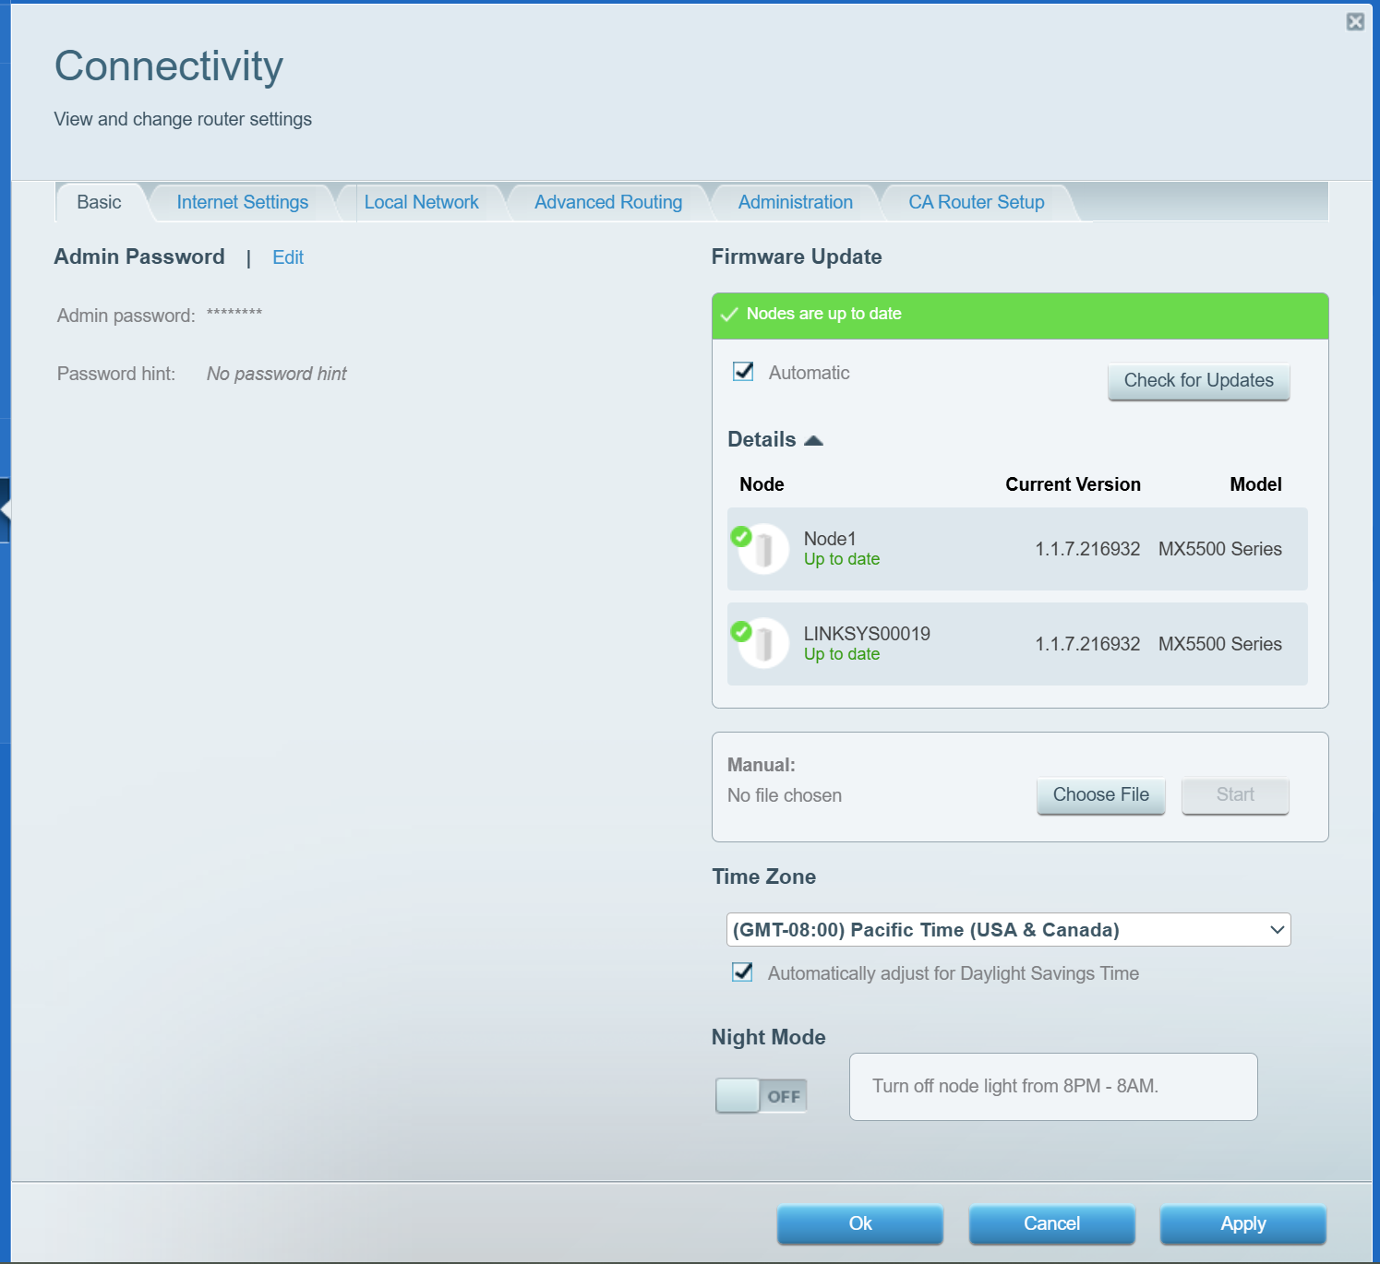Click the Start manual update button
This screenshot has height=1264, width=1380.
point(1235,795)
